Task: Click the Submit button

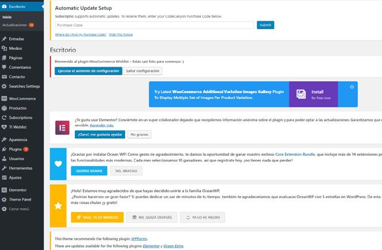Action: 265,25
